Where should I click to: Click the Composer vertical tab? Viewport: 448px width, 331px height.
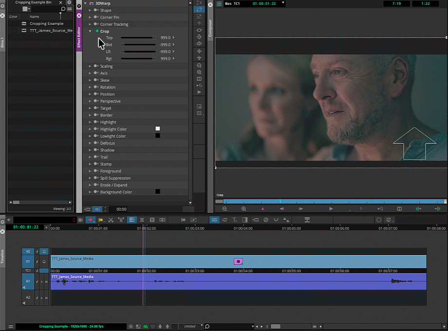click(210, 28)
